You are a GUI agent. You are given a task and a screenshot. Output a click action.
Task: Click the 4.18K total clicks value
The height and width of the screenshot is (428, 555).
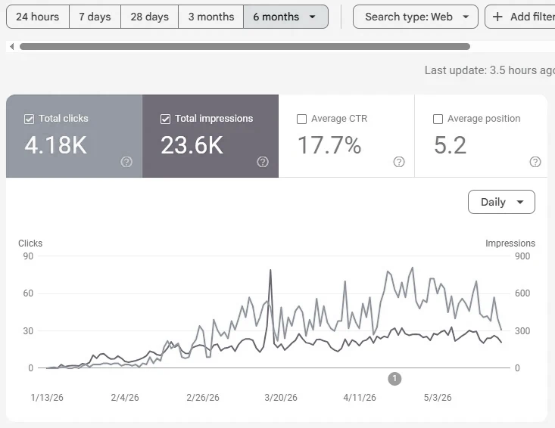(x=55, y=145)
